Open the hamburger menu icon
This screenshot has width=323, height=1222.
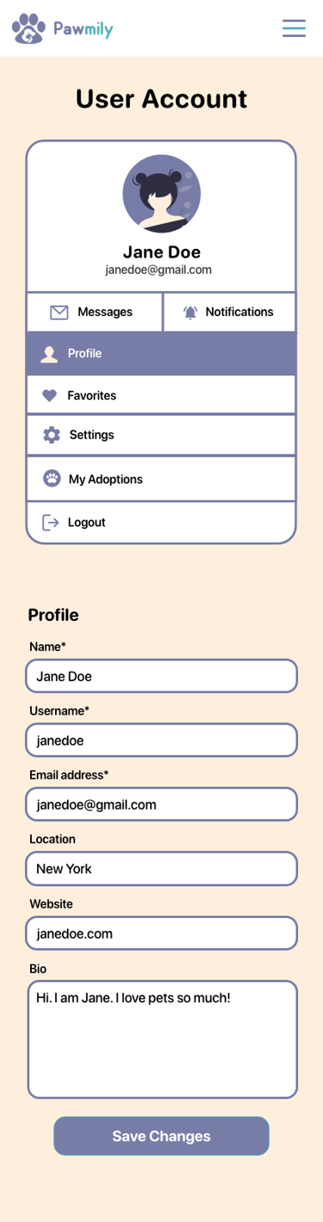click(x=294, y=28)
